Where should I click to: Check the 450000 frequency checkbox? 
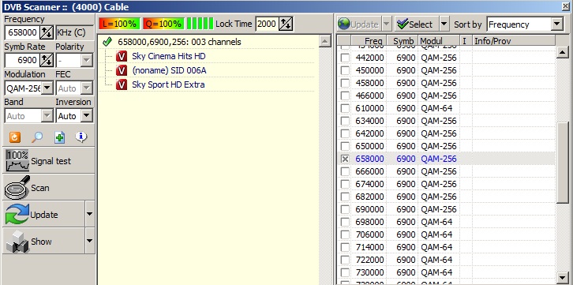(x=345, y=70)
